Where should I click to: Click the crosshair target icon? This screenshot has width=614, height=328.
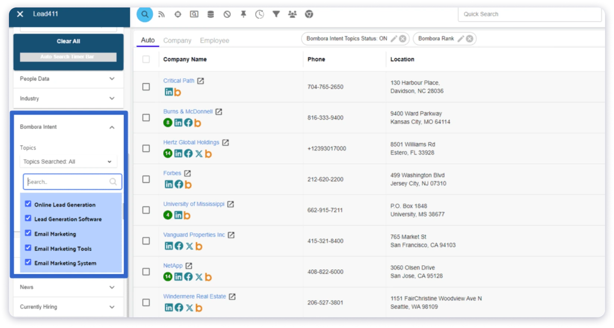point(178,14)
